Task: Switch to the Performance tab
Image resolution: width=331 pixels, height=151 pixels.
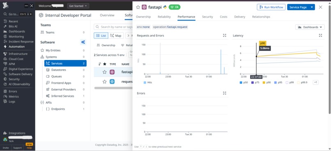Action: (186, 17)
